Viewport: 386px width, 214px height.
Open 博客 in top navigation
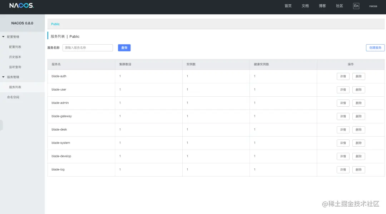322,6
